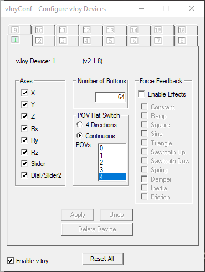Select 3 in the POVs list
Viewport: 205px width, 272px height.
tap(112, 170)
